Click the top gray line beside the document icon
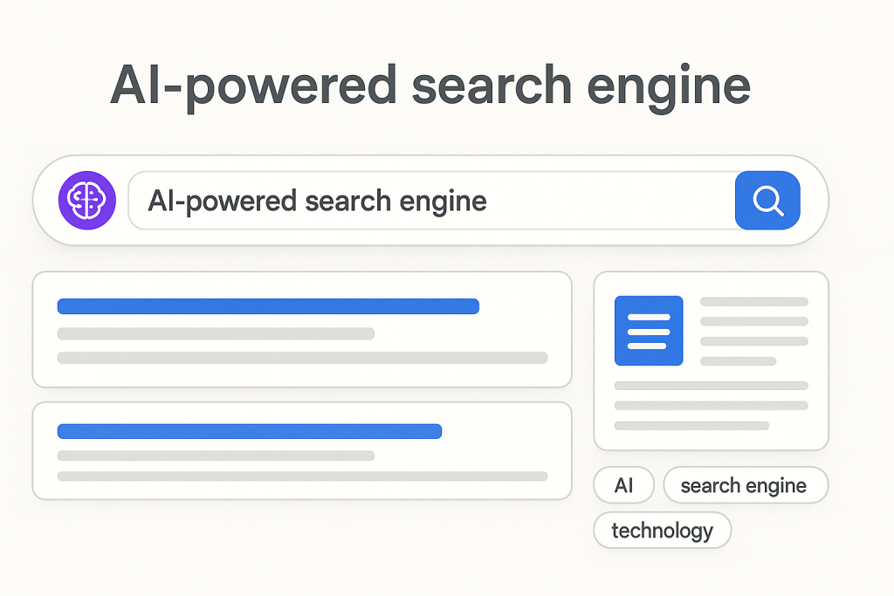This screenshot has width=894, height=596. pos(754,302)
